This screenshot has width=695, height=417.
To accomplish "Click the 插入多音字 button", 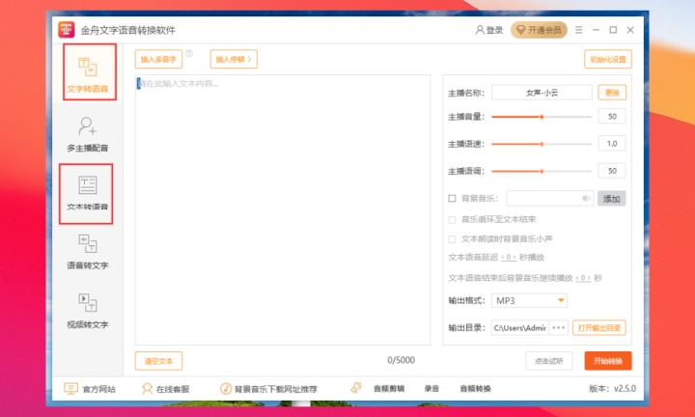I will click(x=158, y=59).
